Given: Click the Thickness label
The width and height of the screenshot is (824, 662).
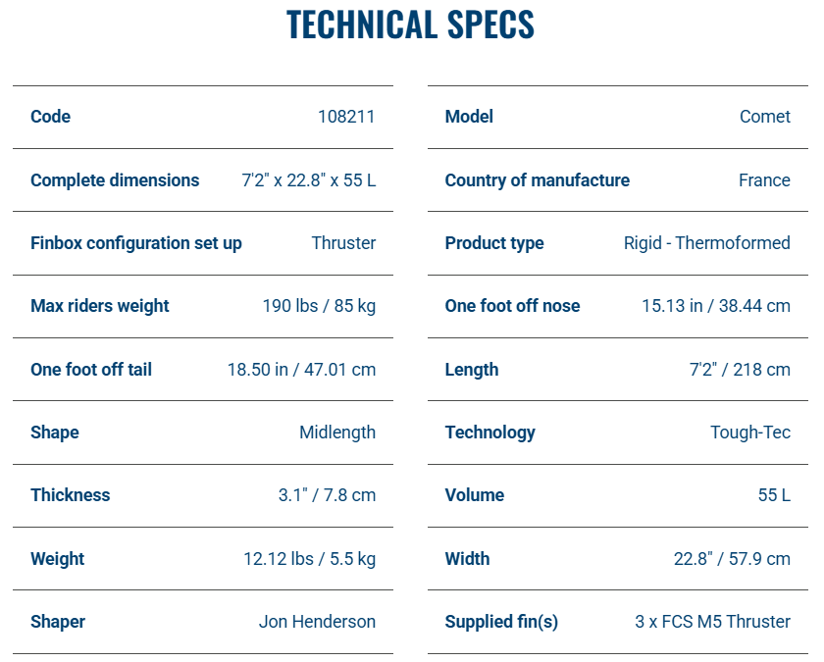Looking at the screenshot, I should tap(71, 495).
